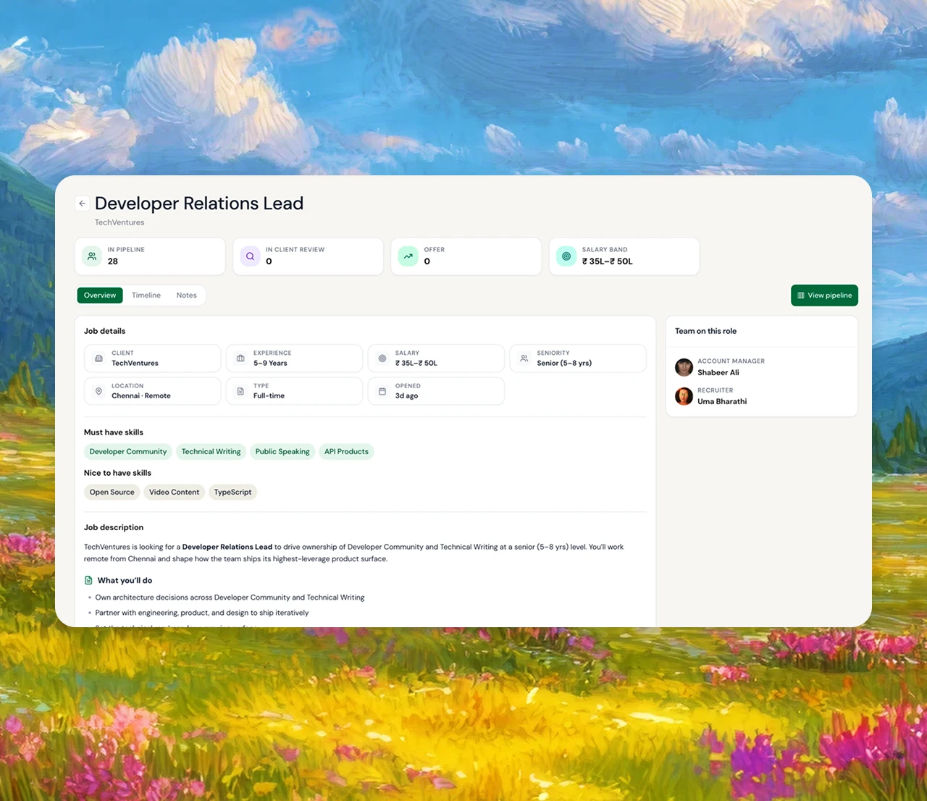Click the What you'll do heading

coord(125,580)
